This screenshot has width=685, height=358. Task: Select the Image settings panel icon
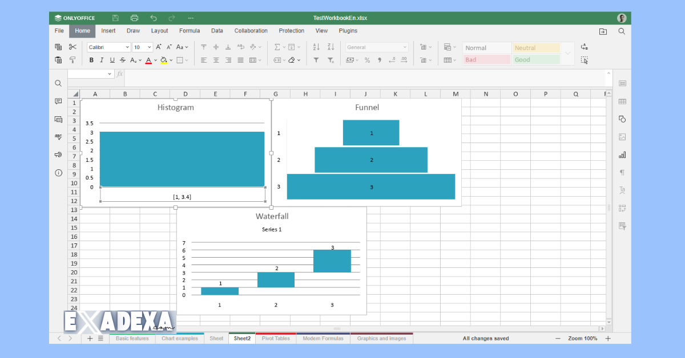[622, 137]
